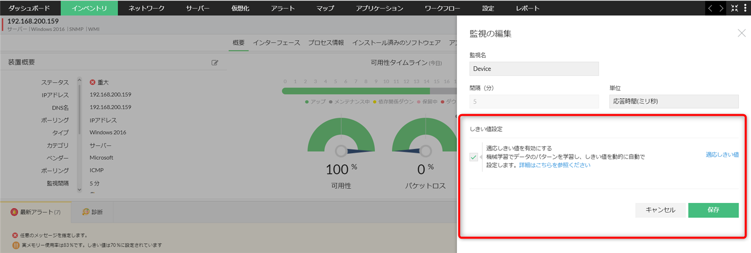The height and width of the screenshot is (253, 751).
Task: Select the インベントリ menu
Action: (x=89, y=8)
